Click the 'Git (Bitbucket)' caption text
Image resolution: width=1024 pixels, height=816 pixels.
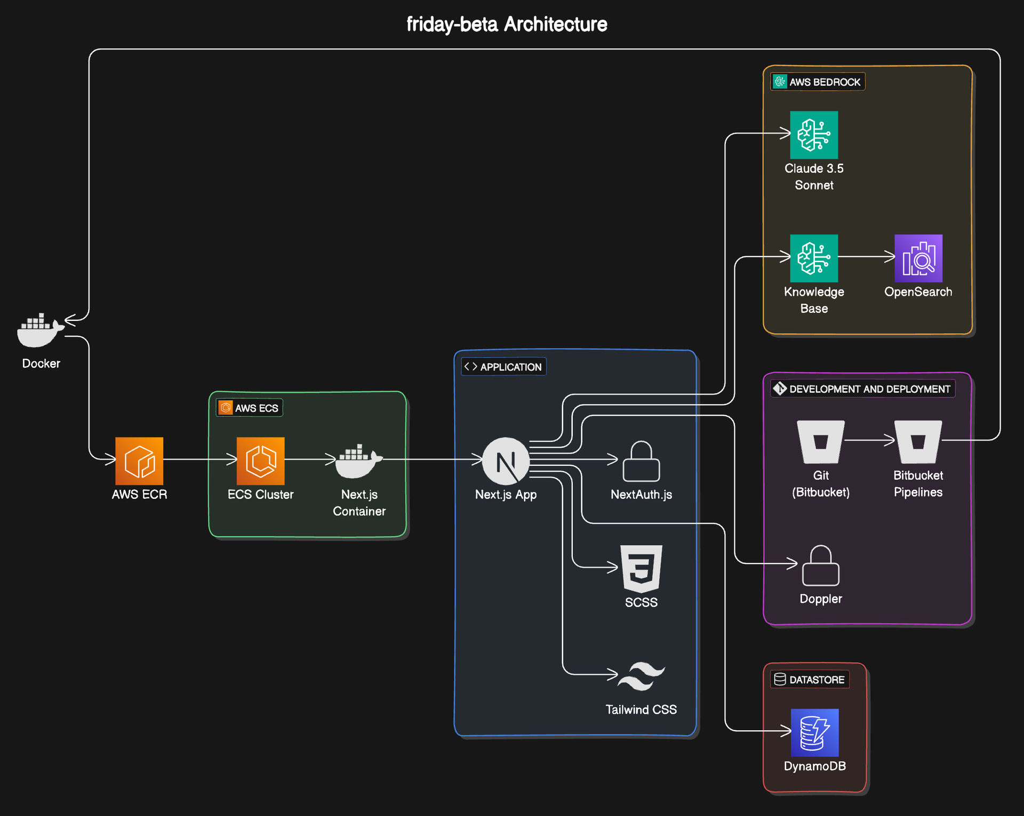tap(821, 484)
